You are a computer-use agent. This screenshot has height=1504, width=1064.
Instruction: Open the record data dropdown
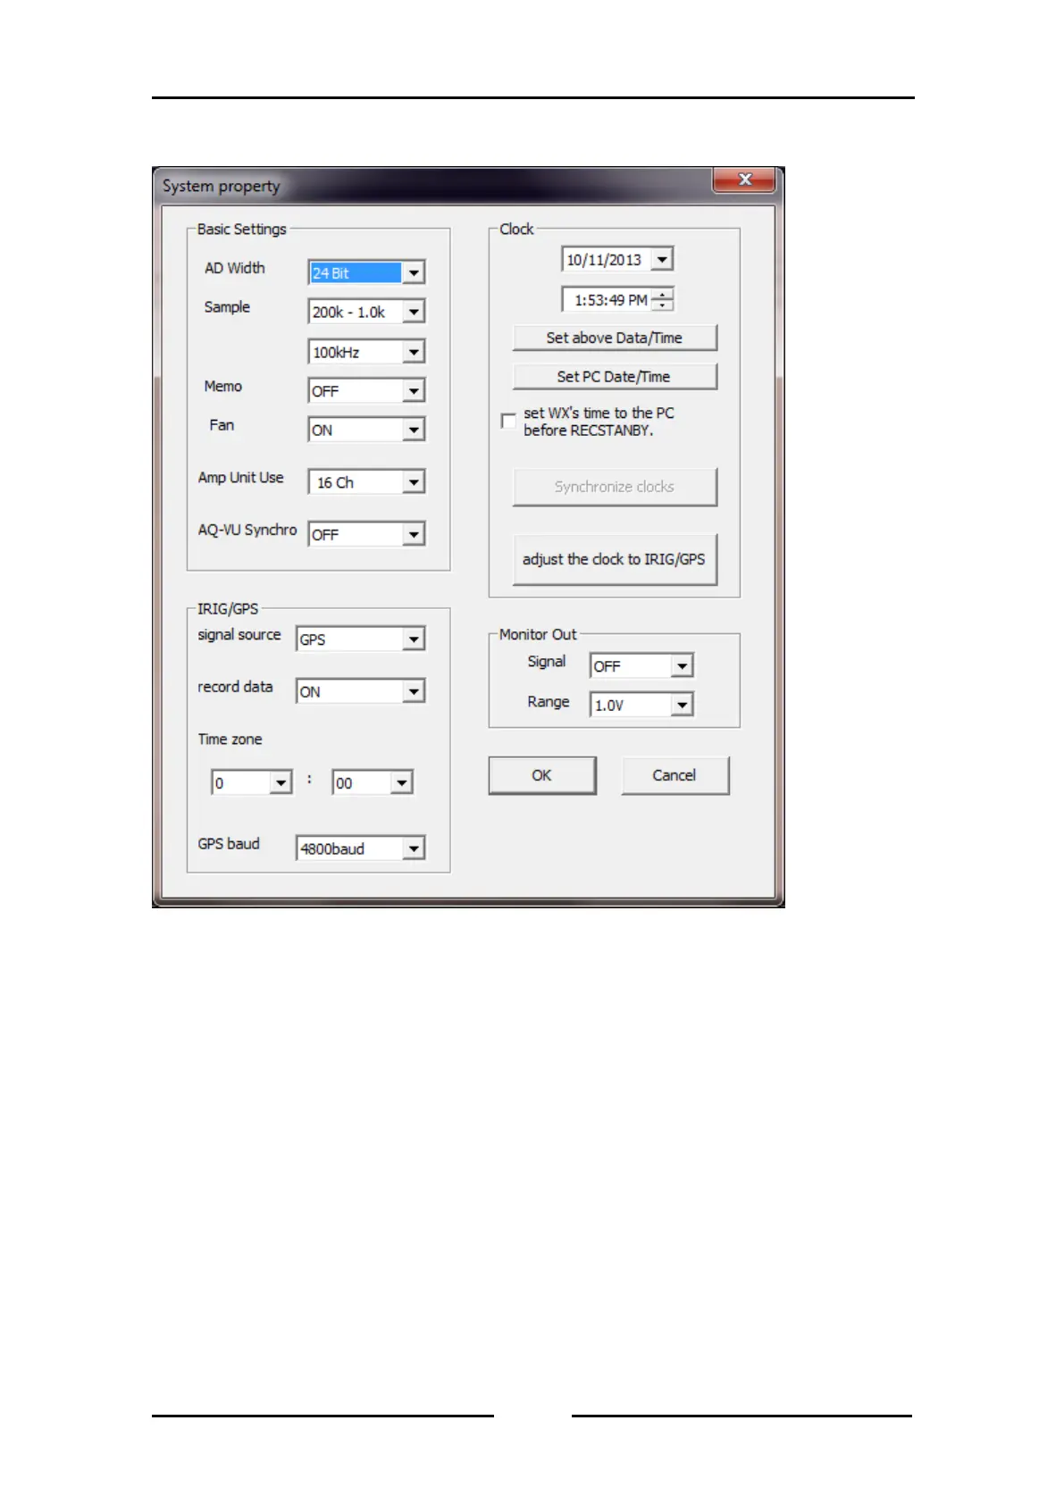(x=360, y=691)
